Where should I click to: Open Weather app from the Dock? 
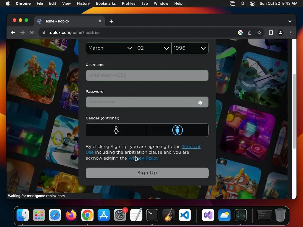[224, 215]
